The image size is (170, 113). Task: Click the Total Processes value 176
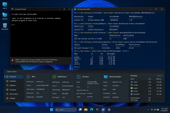click(149, 98)
